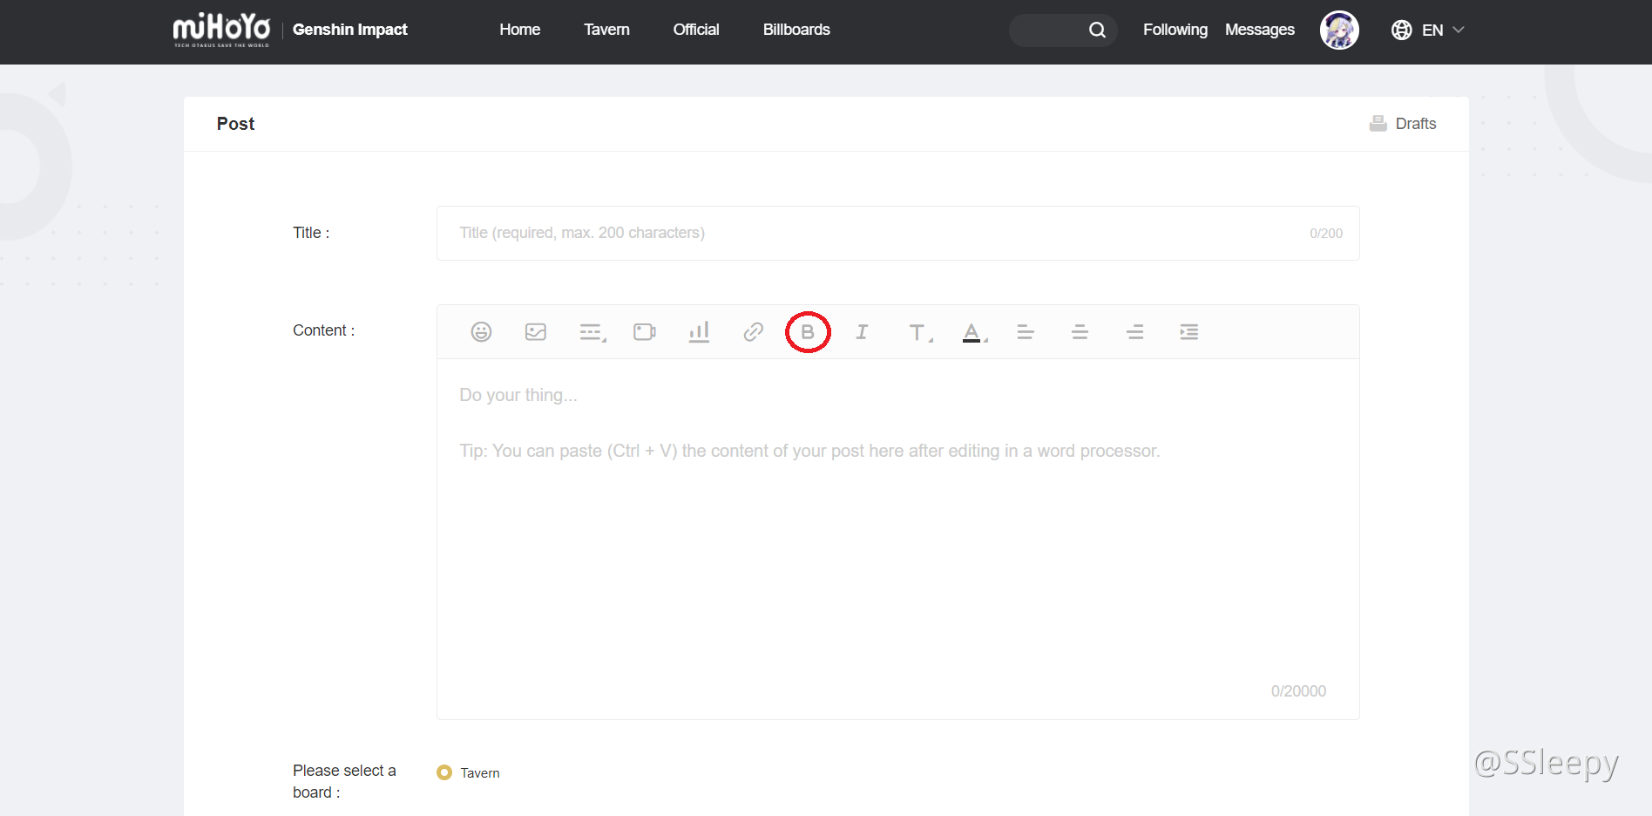Viewport: 1652px width, 816px height.
Task: Open the search magnifier in the navbar
Action: pyautogui.click(x=1098, y=29)
